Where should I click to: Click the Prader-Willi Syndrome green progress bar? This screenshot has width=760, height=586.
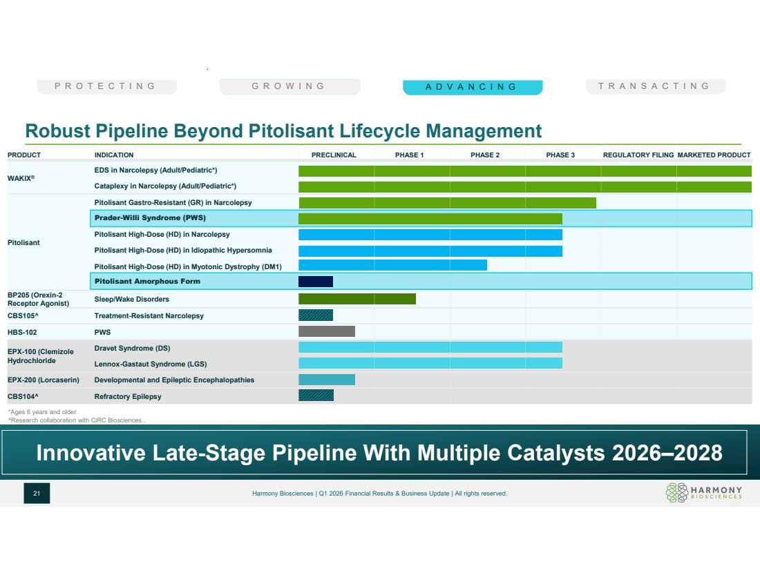pos(430,219)
